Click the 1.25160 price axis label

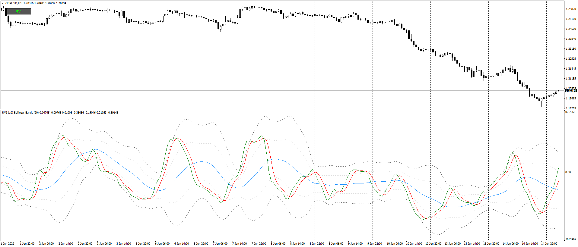(570, 19)
